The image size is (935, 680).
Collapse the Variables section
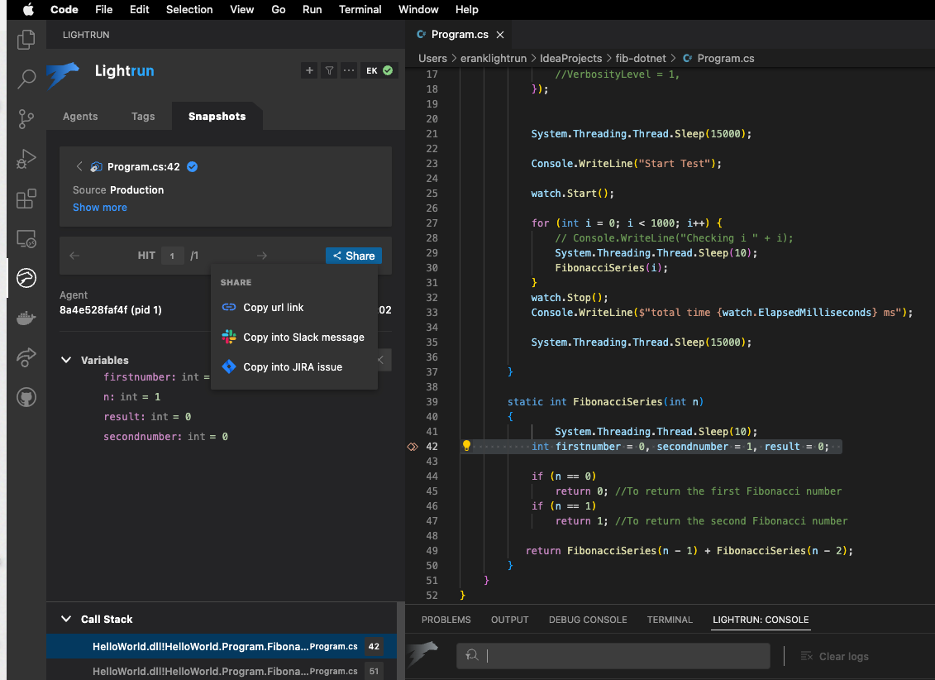click(x=66, y=360)
